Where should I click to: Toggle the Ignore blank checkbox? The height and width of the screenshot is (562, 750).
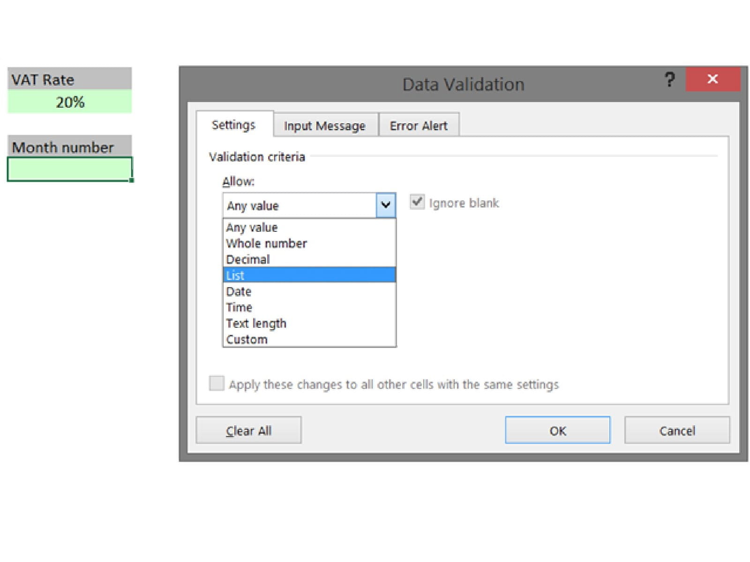click(x=417, y=202)
